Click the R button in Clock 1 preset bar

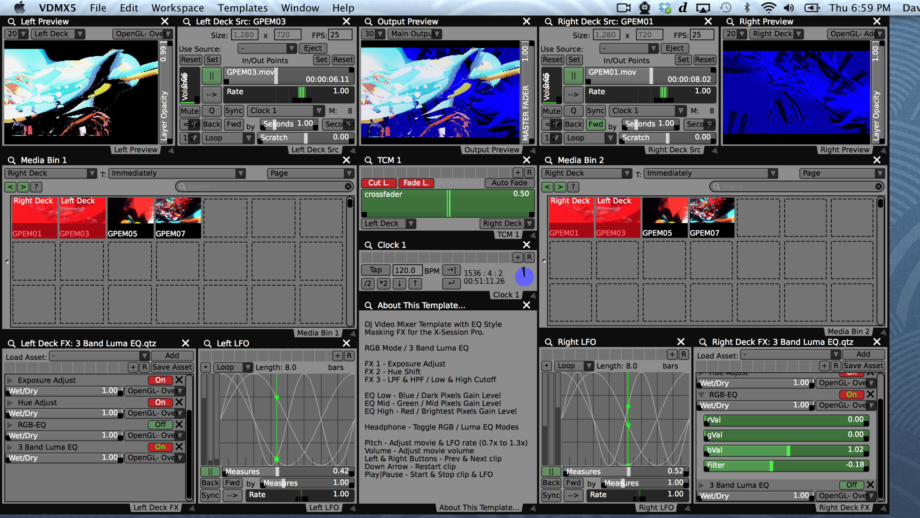click(529, 257)
